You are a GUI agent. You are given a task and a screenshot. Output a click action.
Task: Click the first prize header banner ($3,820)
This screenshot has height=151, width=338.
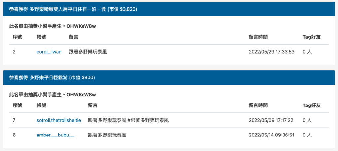[169, 9]
